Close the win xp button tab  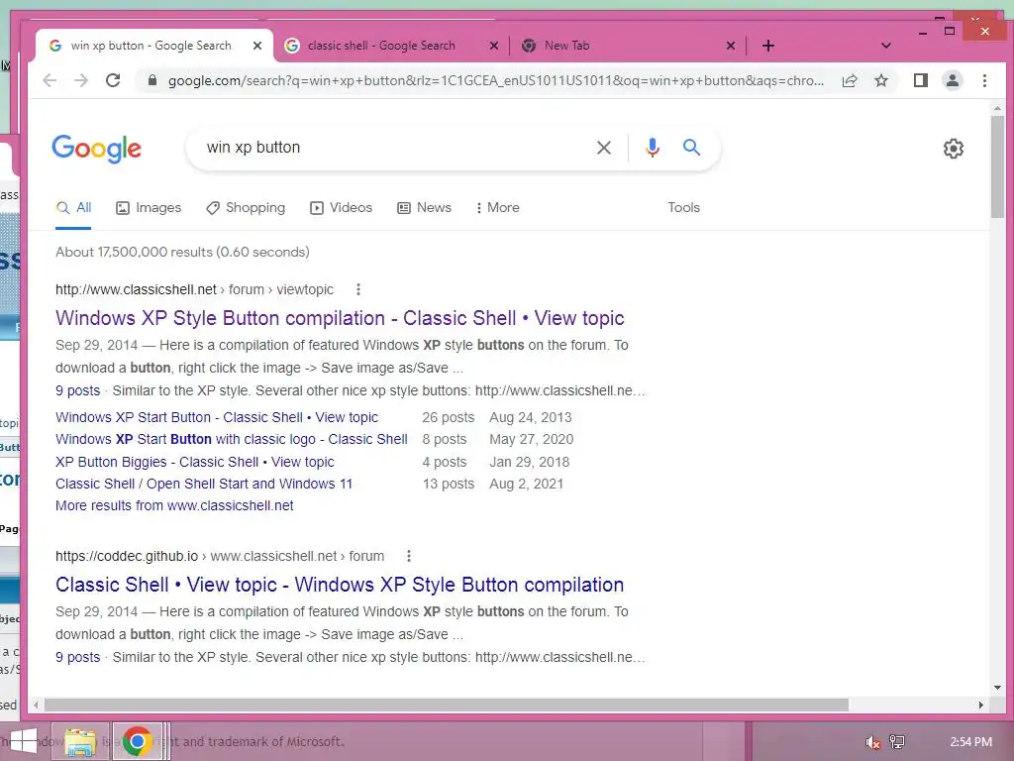257,46
